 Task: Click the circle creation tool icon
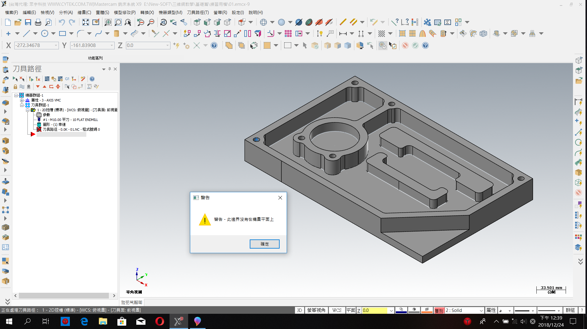pos(45,34)
